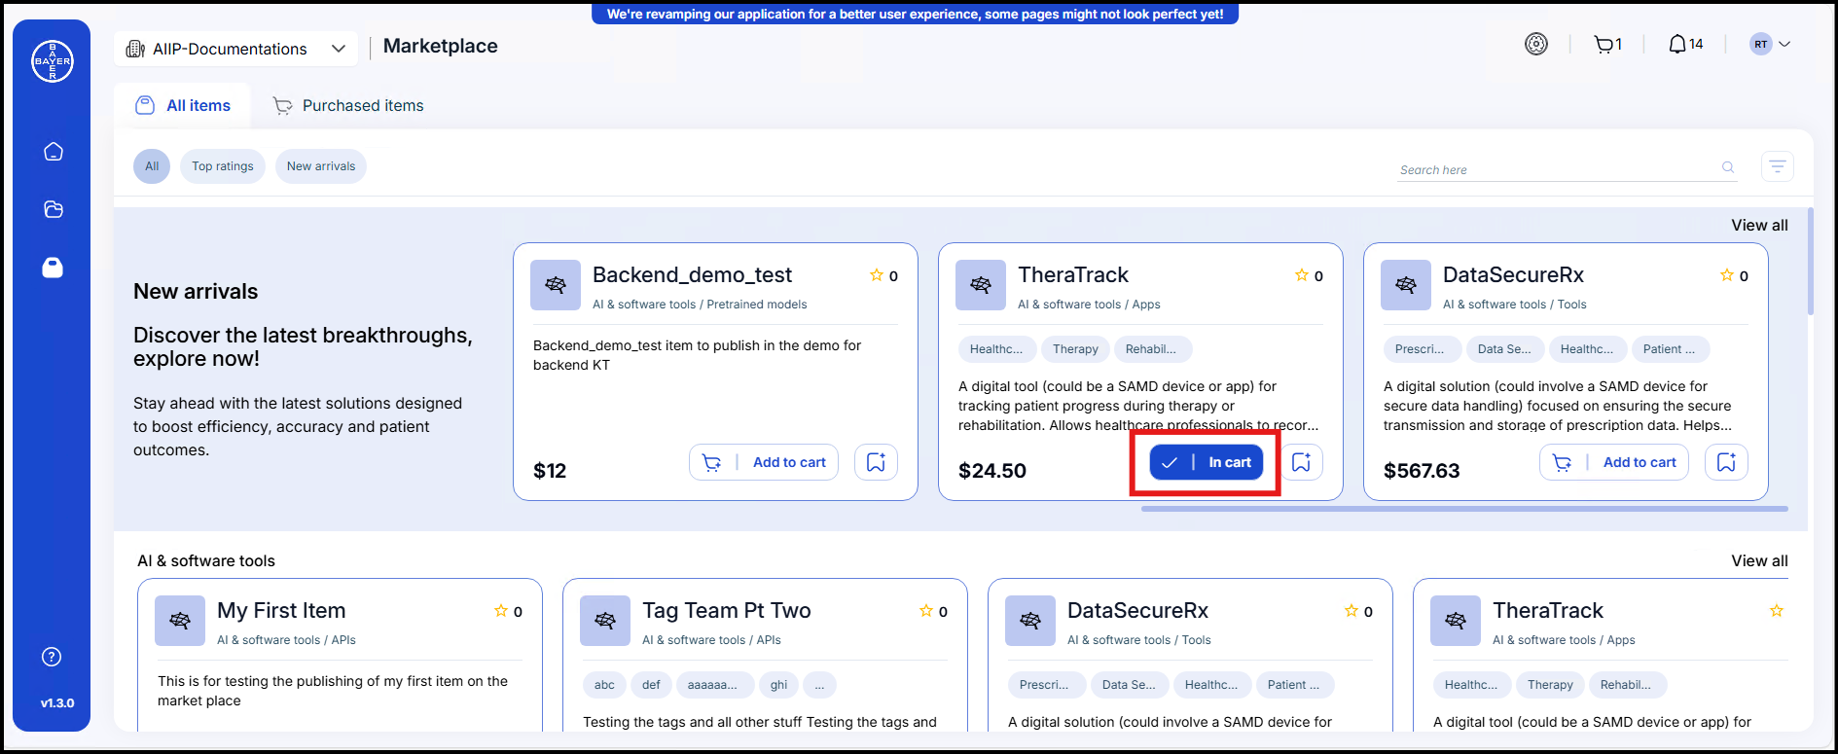Screen dimensions: 1838x754
Task: Bookmark TheraTrack in New arrivals
Action: coord(1301,462)
